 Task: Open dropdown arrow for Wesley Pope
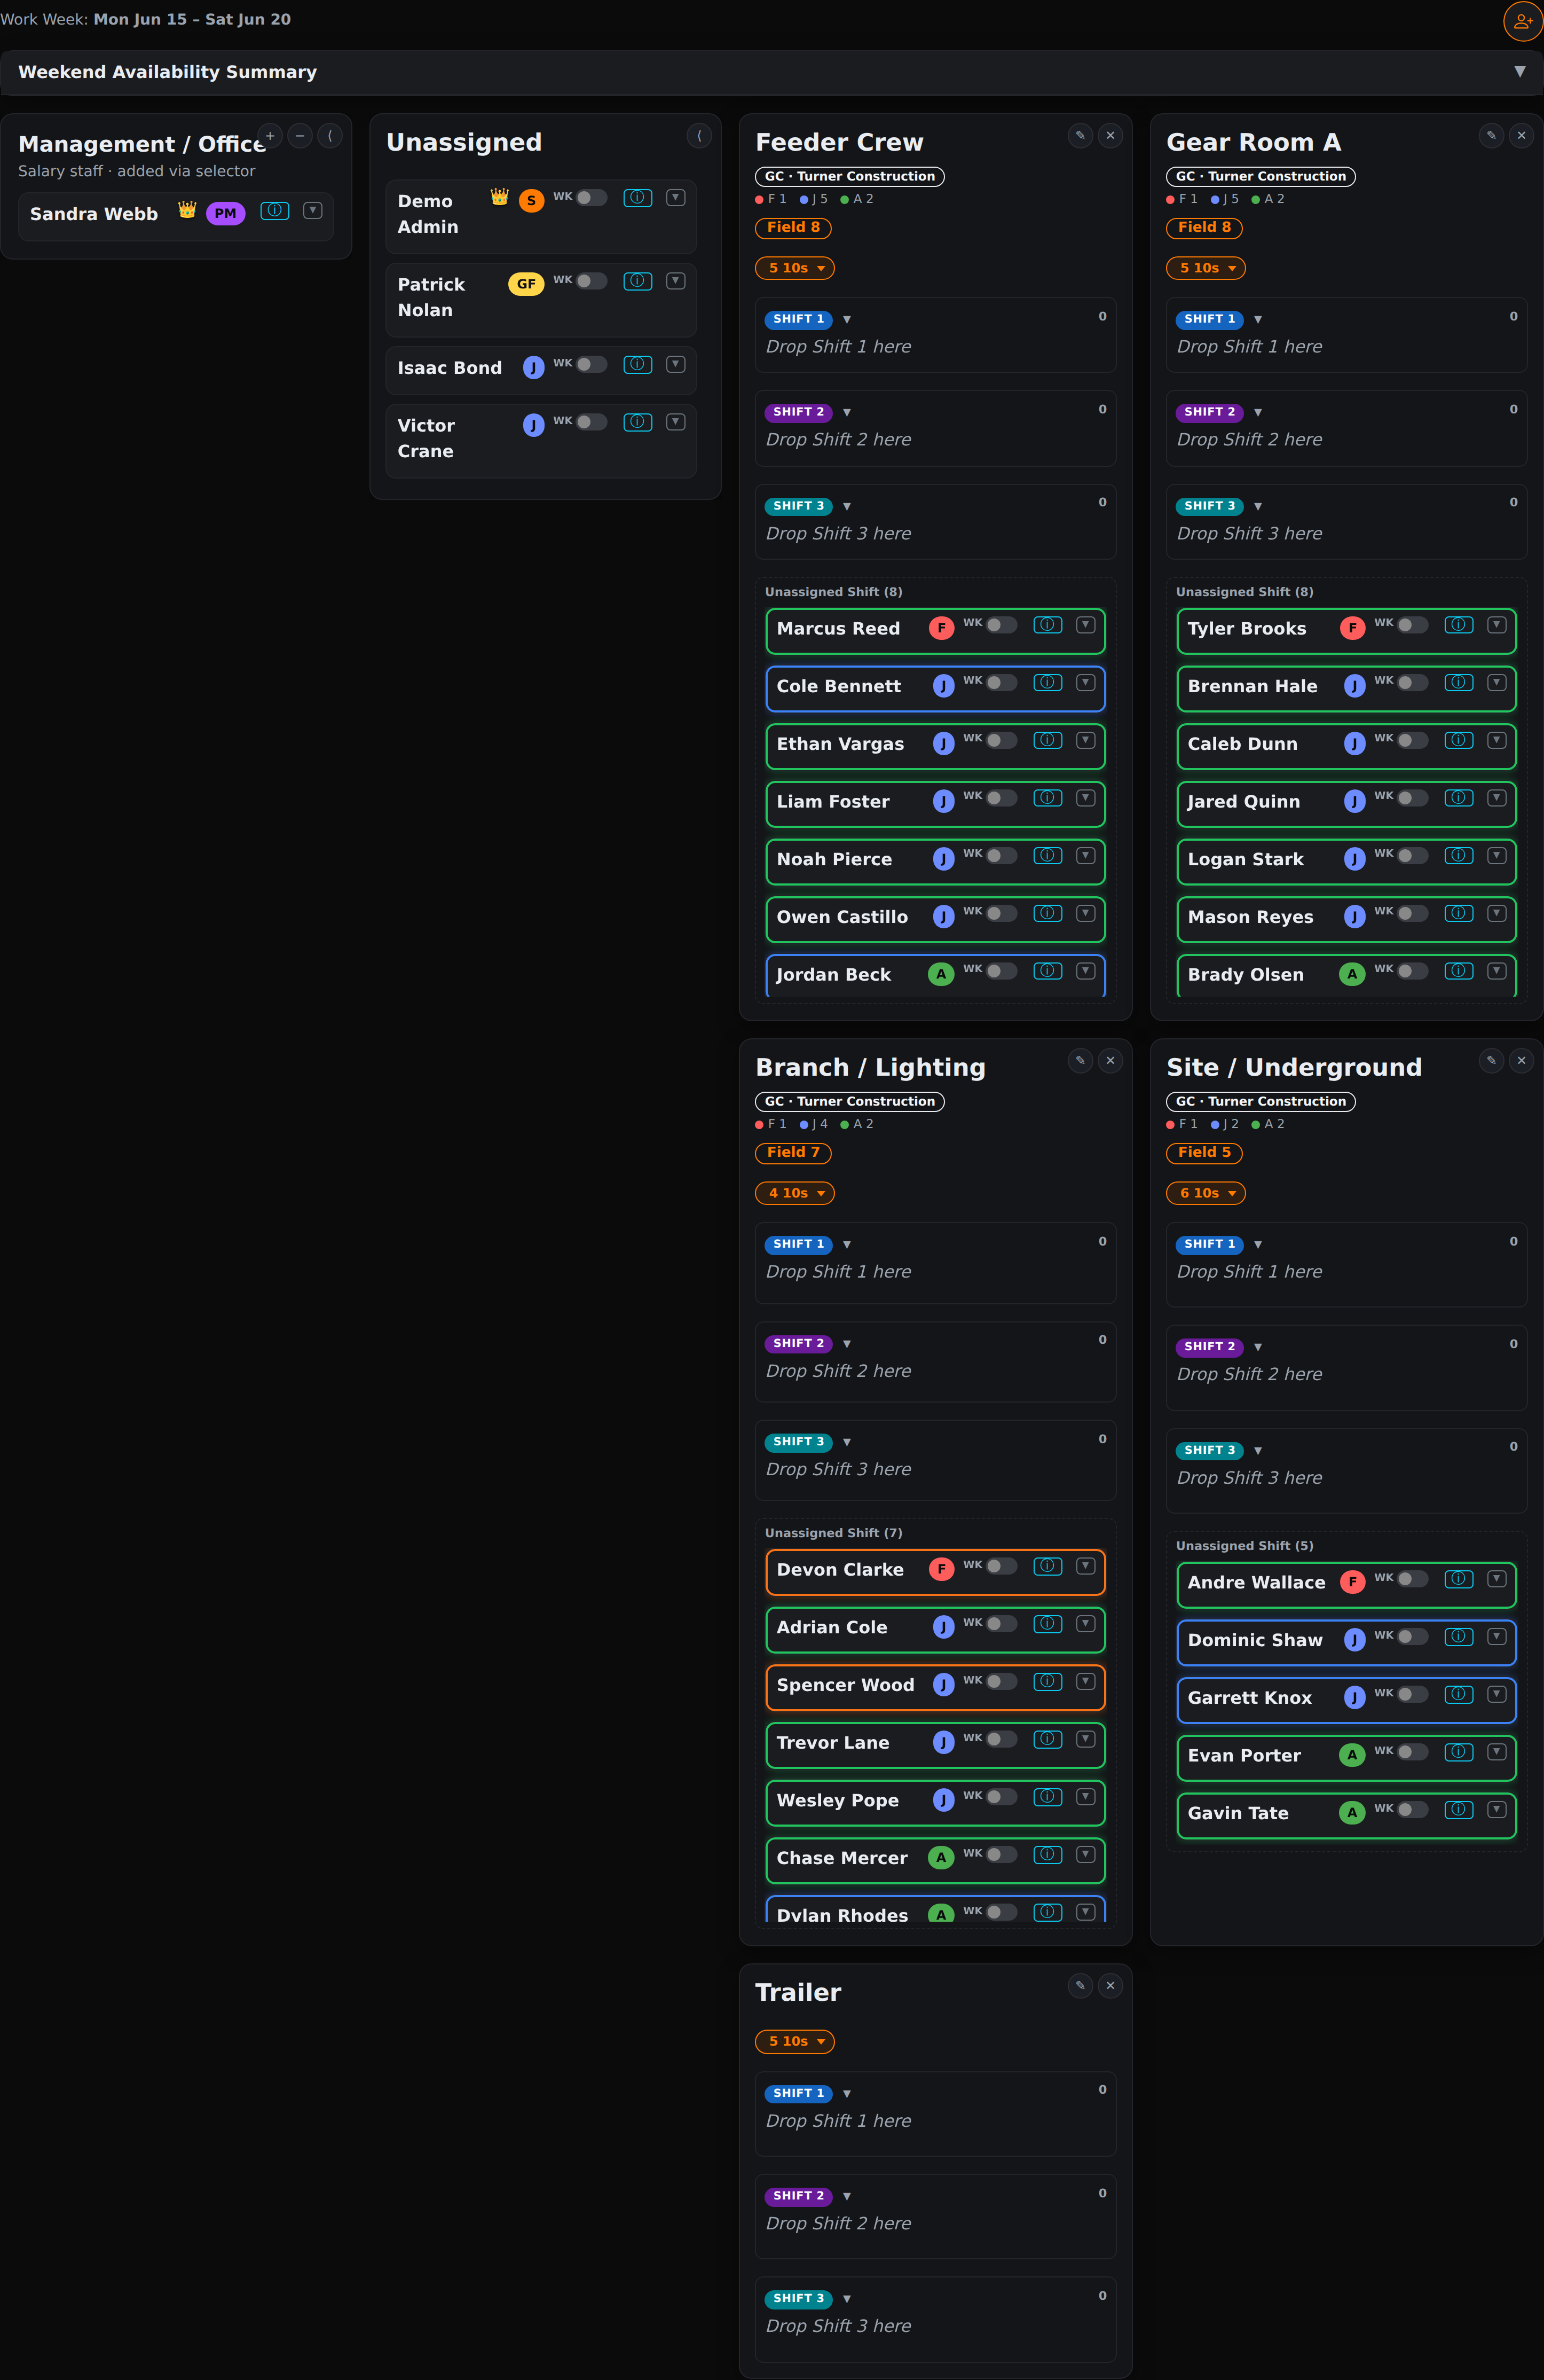coord(1085,1798)
